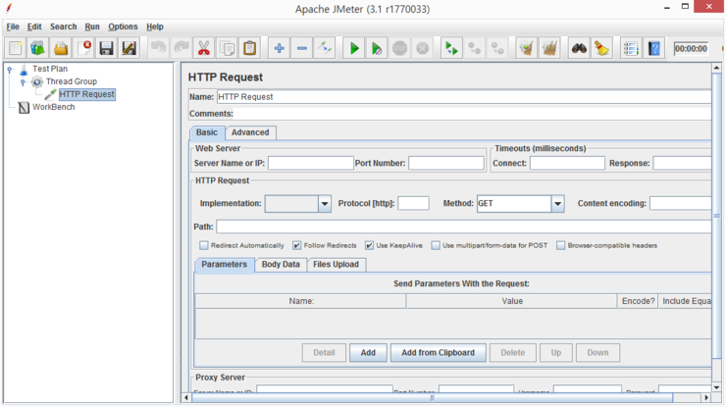Image resolution: width=726 pixels, height=407 pixels.
Task: Click Remote start all icon
Action: 451,48
